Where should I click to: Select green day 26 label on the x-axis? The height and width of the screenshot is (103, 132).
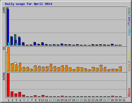(x=104, y=100)
